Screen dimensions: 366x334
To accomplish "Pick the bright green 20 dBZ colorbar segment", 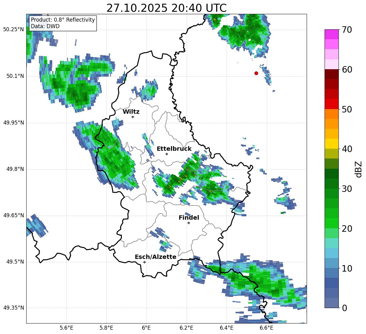I will click(331, 223).
